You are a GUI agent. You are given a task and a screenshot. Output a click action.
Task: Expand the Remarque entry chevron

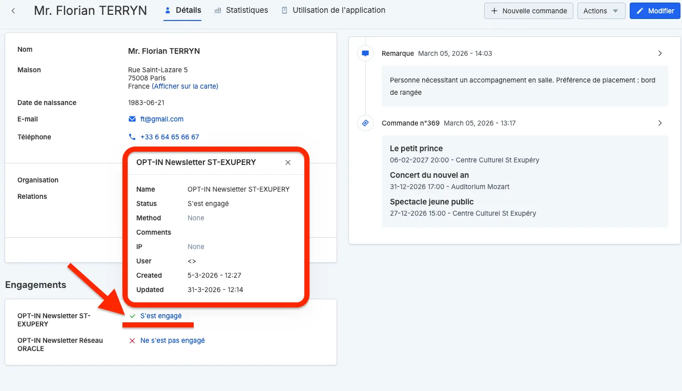tap(660, 53)
